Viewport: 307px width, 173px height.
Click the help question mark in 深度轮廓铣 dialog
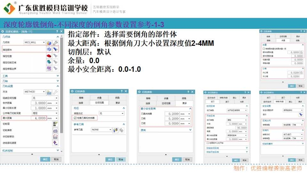pos(57,32)
